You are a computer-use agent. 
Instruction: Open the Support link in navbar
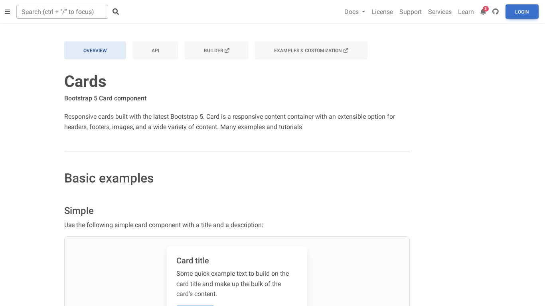click(x=410, y=12)
